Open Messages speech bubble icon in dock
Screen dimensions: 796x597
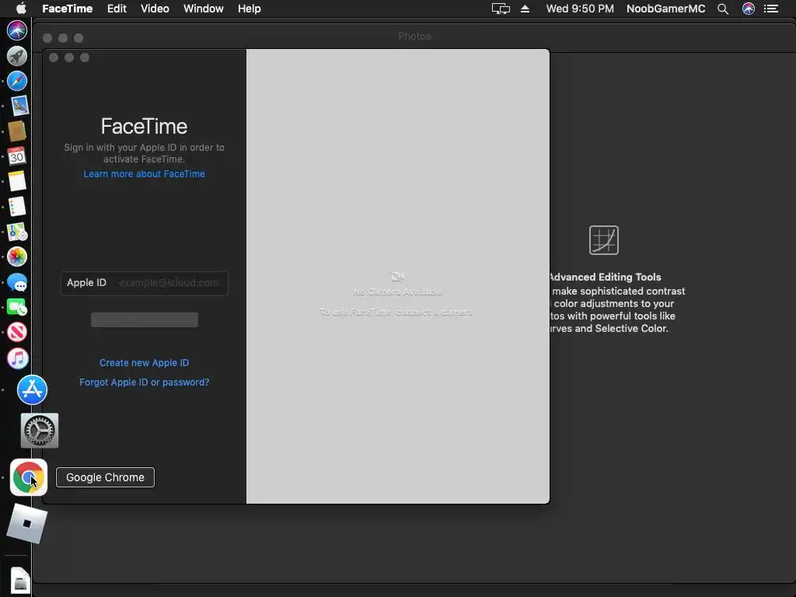(17, 282)
